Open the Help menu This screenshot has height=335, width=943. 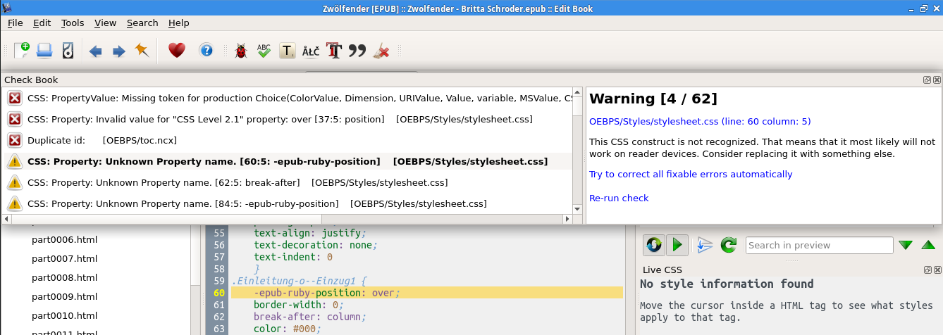pos(179,23)
